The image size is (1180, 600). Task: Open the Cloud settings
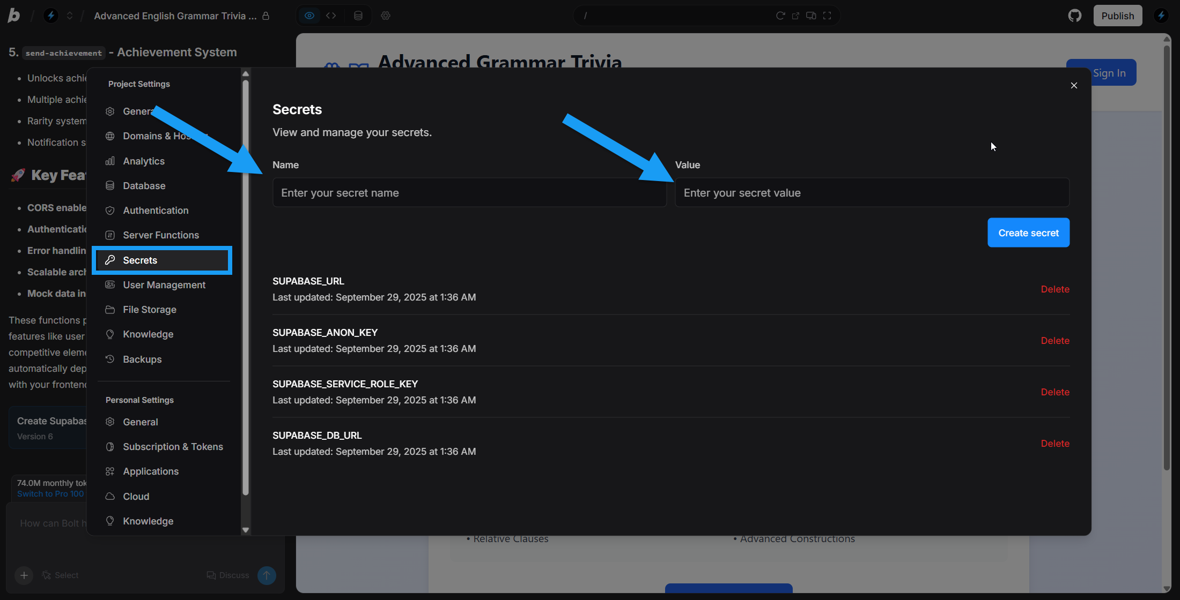click(163, 496)
